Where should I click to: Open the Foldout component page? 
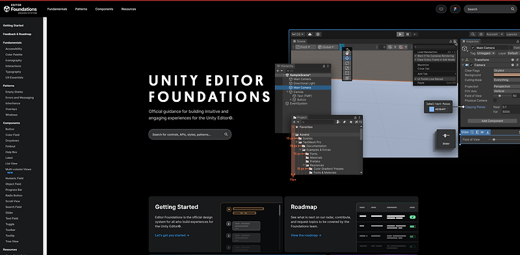10,147
